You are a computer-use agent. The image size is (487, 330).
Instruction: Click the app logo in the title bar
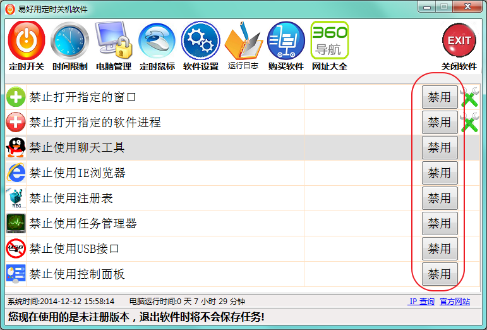[10, 9]
